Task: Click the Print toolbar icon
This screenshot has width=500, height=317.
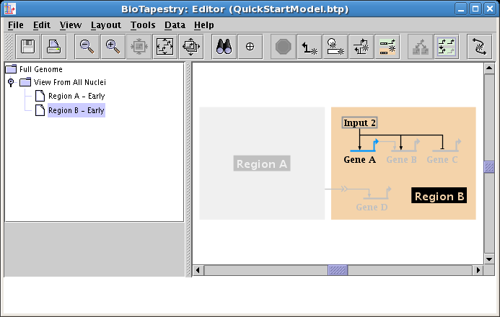Action: pos(53,46)
